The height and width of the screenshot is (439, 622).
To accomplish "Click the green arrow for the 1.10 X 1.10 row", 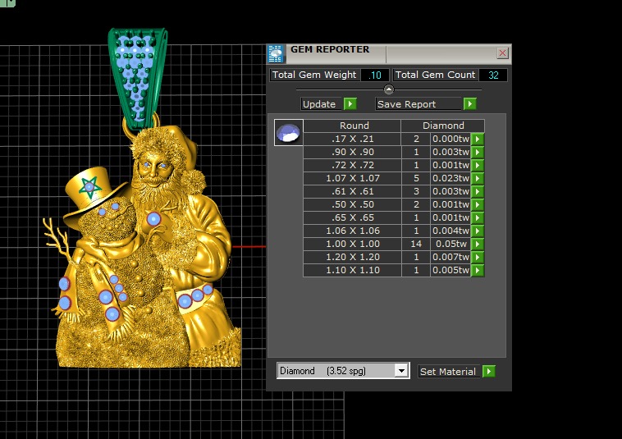I will pyautogui.click(x=478, y=270).
